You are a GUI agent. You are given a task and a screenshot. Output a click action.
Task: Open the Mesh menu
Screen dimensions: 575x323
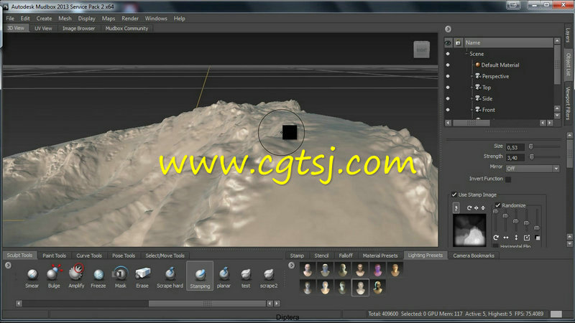tap(65, 19)
